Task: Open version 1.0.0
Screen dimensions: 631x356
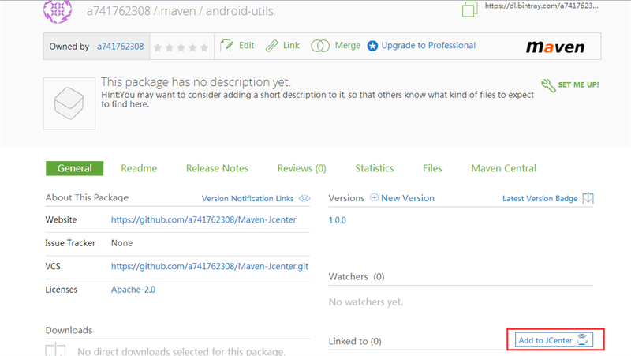Action: click(338, 220)
